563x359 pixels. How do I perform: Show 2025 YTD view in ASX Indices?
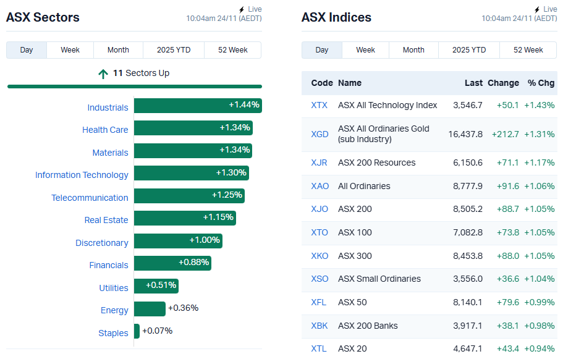(469, 50)
